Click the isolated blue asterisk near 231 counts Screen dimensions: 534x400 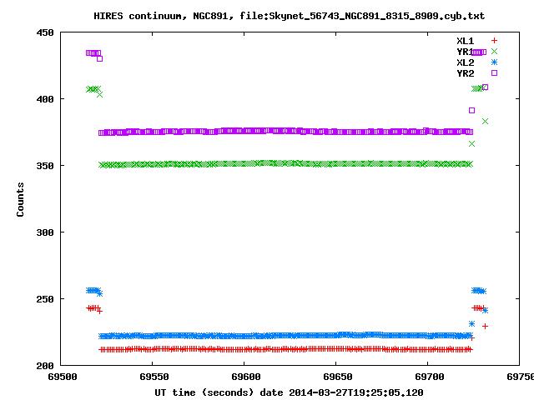point(471,324)
